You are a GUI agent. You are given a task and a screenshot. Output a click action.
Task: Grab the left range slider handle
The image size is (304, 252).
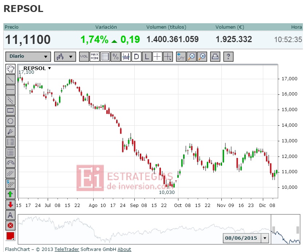pos(273,230)
